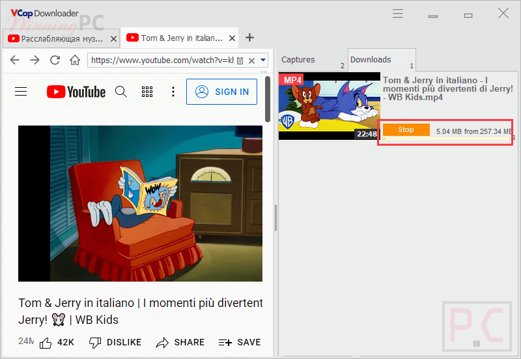
Task: Go to the home page icon
Action: coord(75,60)
